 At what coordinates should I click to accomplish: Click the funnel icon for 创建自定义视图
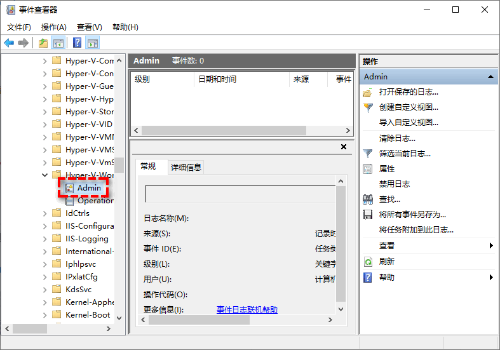pyautogui.click(x=367, y=107)
